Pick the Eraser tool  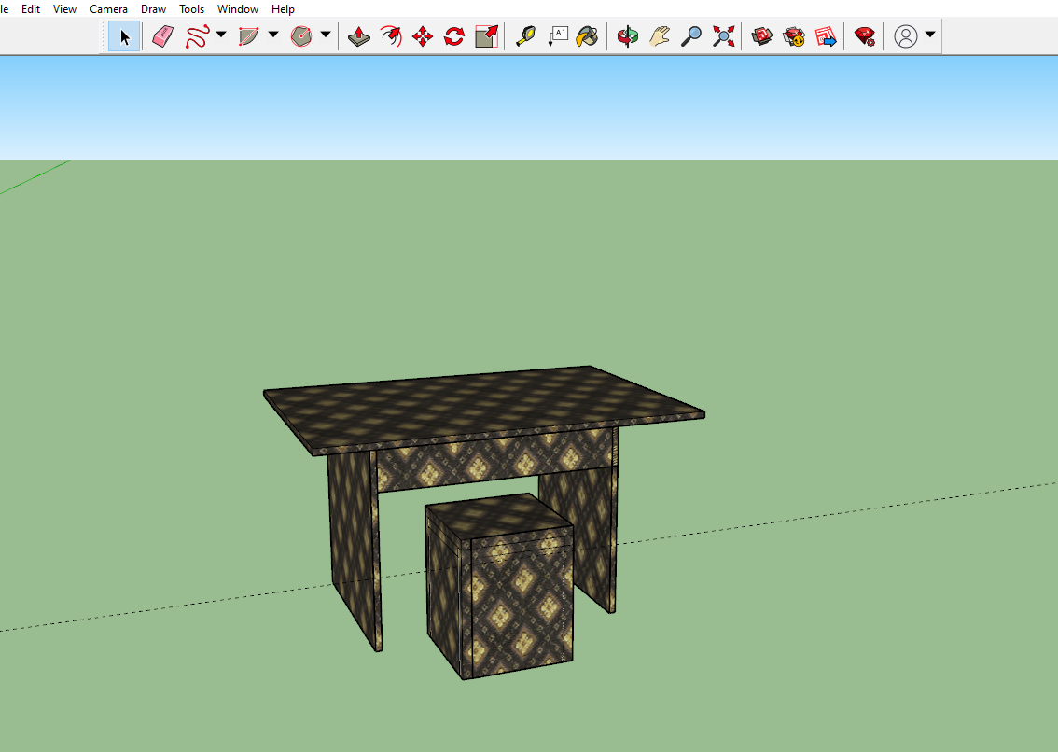coord(162,36)
